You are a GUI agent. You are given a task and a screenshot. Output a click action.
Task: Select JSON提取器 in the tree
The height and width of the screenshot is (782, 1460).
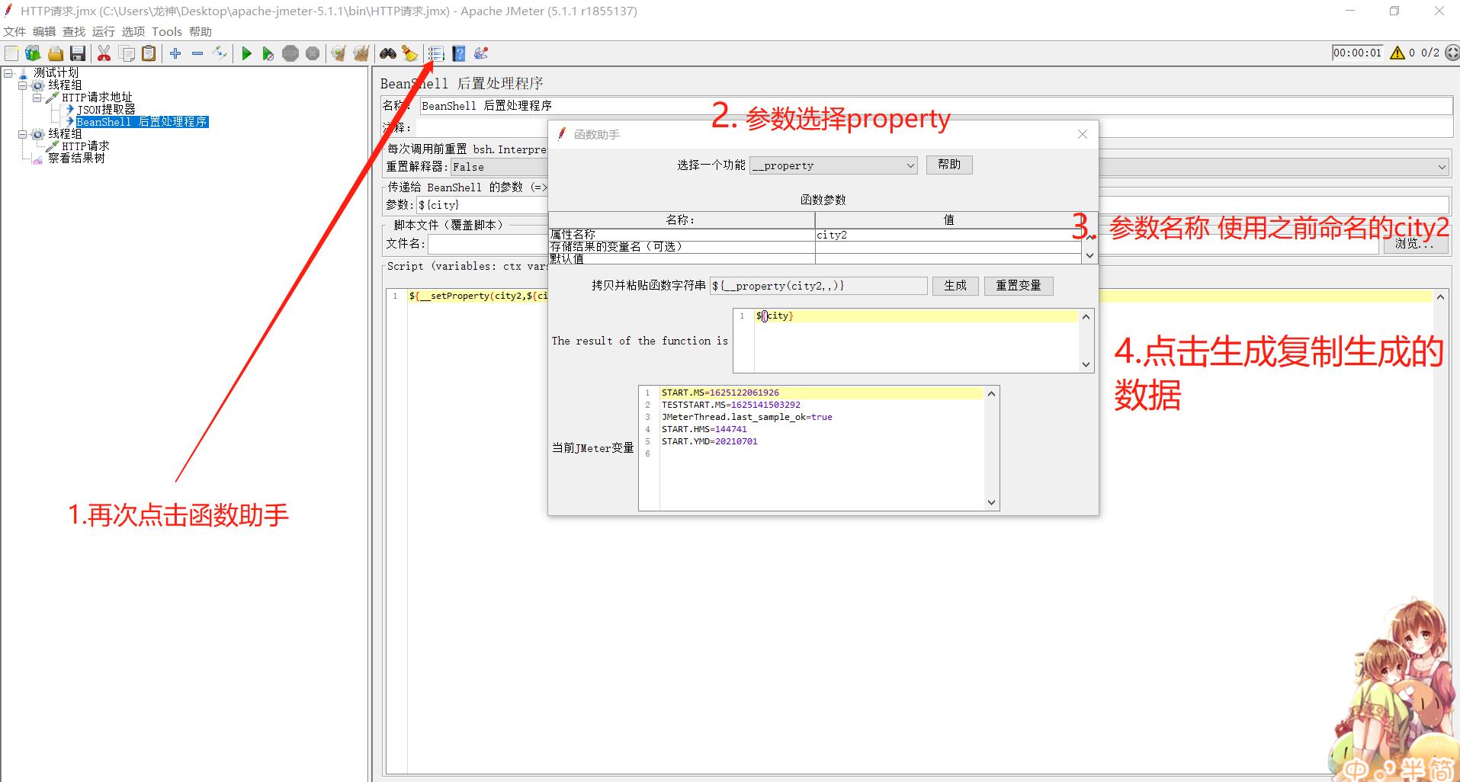coord(106,110)
